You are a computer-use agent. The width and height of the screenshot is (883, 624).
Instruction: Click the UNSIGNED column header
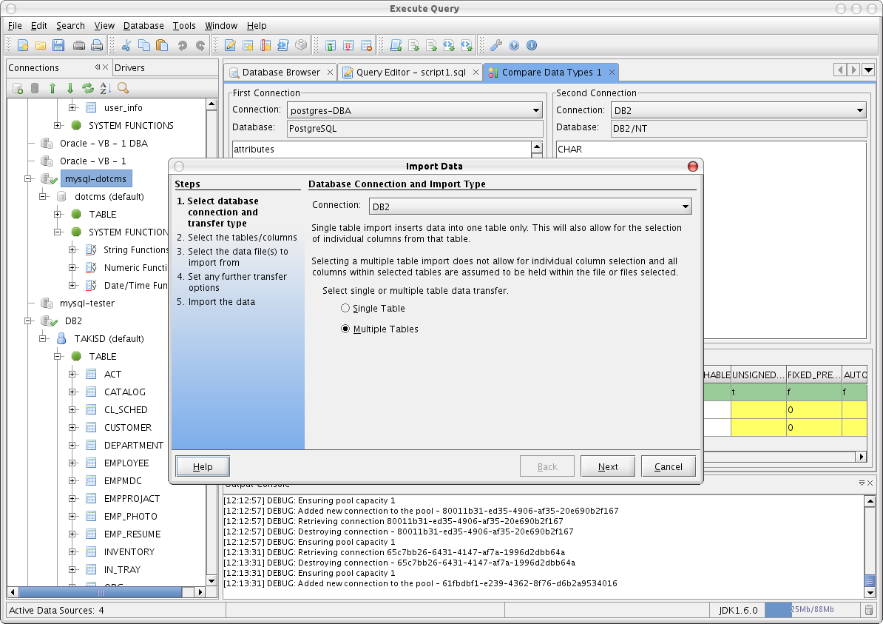coord(758,375)
